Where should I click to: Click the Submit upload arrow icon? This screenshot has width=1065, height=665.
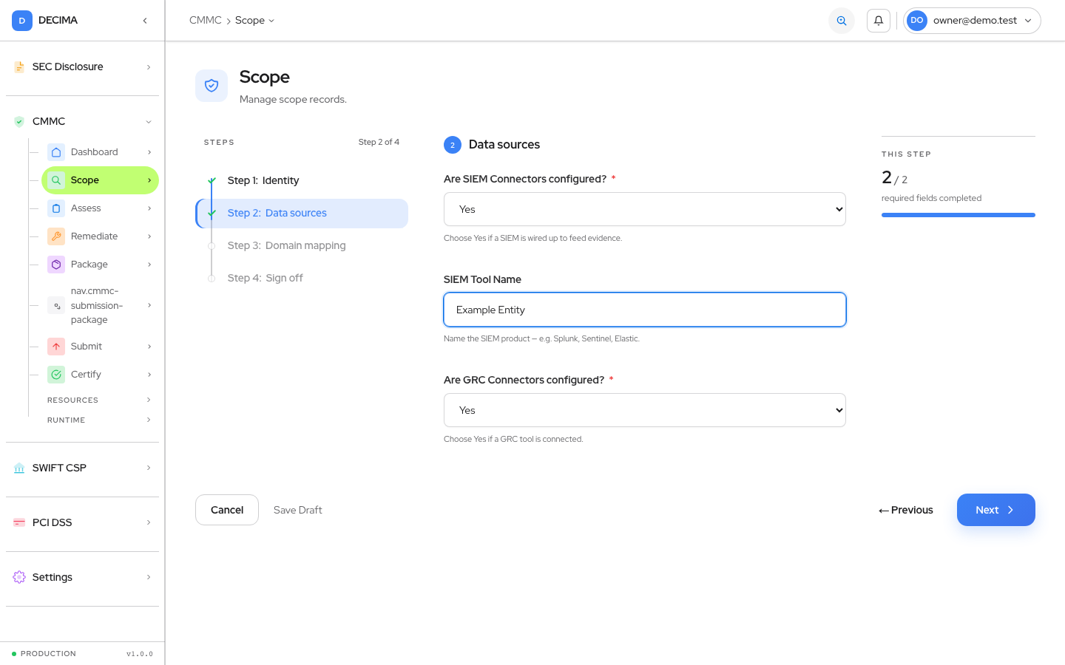56,347
